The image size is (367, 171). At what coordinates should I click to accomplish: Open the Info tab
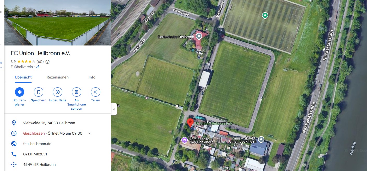pos(92,77)
